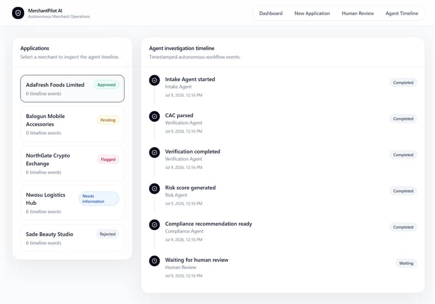Switch to Human Review tab

click(x=358, y=13)
